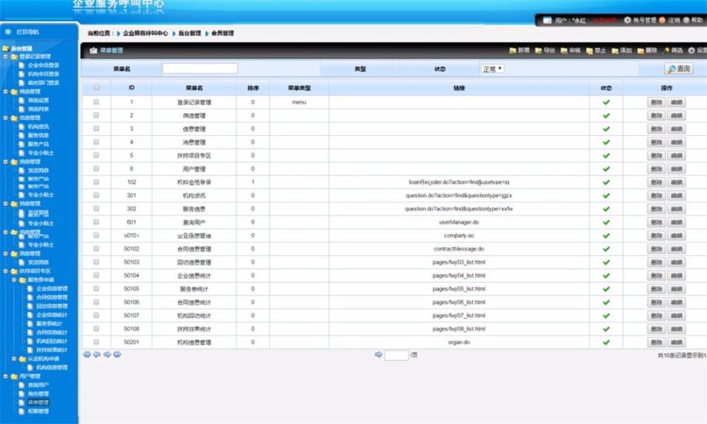
Task: Open 角色管理 in the sidebar tree
Action: pos(38,394)
